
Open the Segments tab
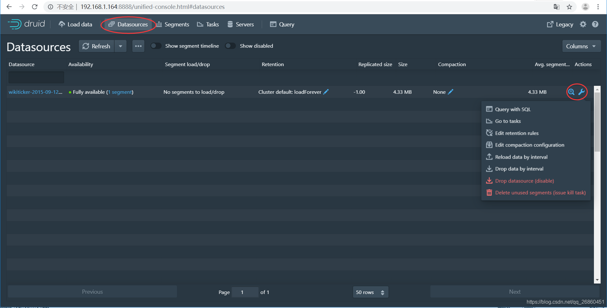click(x=172, y=24)
